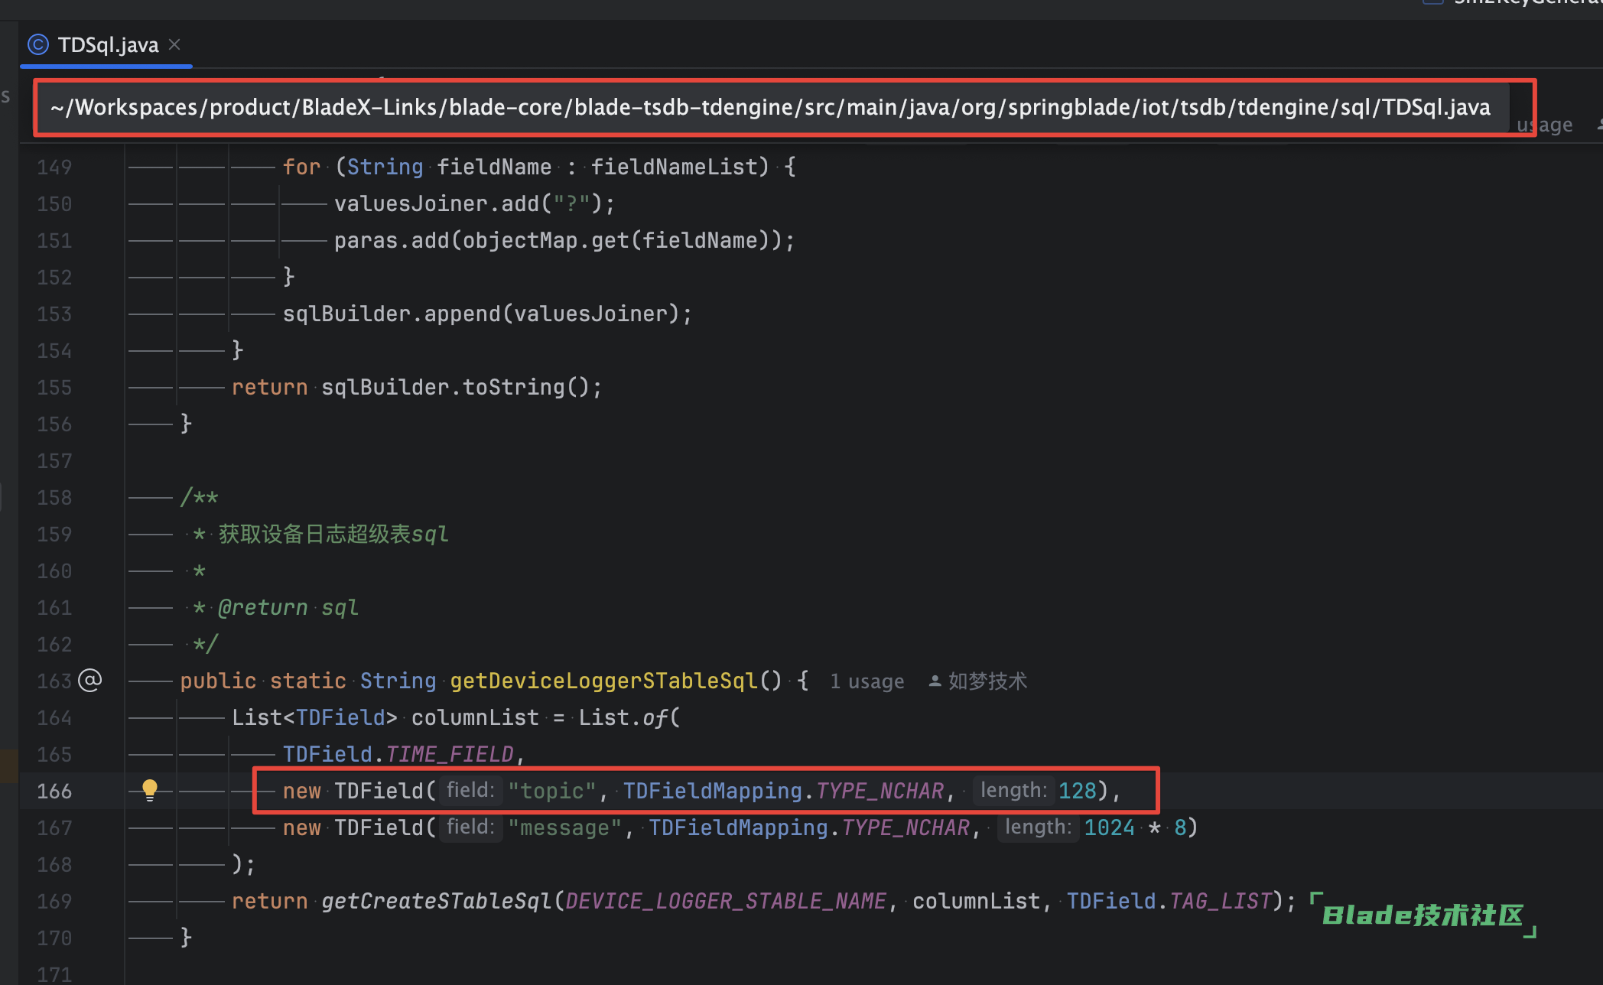Viewport: 1603px width, 985px height.
Task: Click TYPE_NCHAR constant on line 167
Action: point(906,827)
